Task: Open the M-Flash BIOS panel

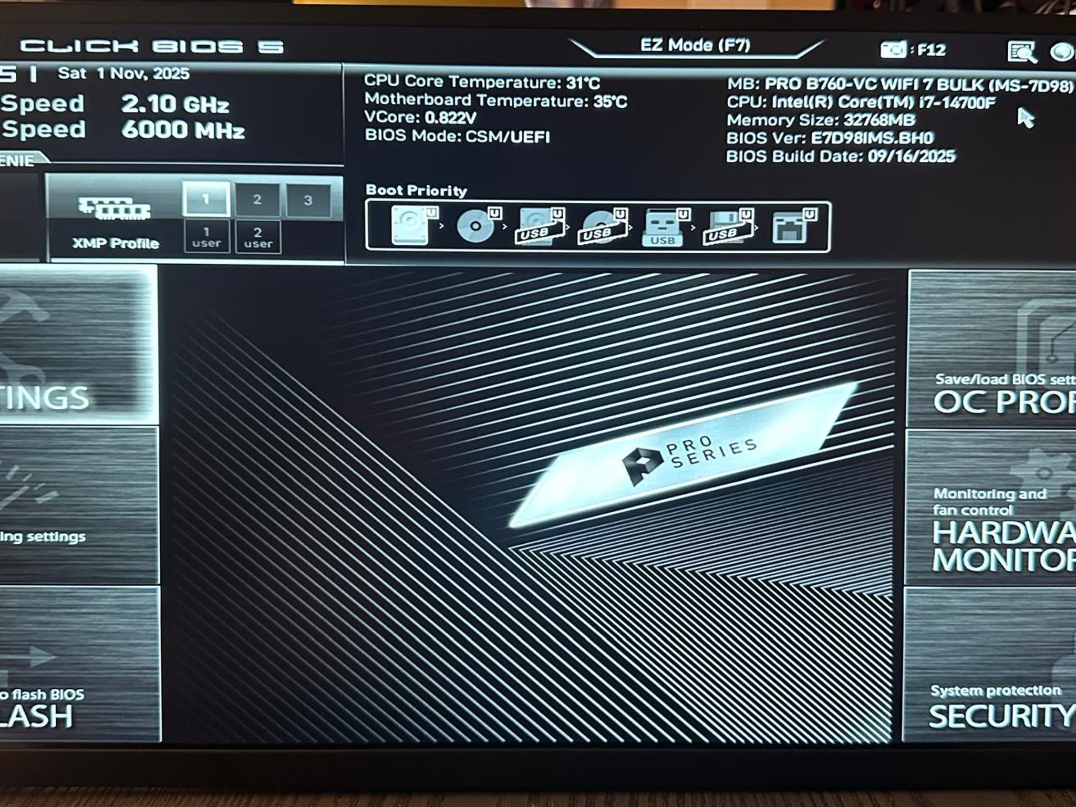Action: (x=80, y=664)
